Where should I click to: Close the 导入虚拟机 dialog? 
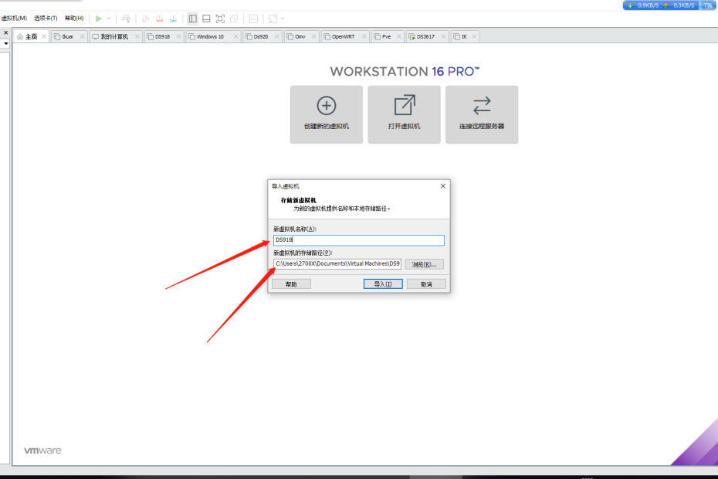tap(443, 186)
